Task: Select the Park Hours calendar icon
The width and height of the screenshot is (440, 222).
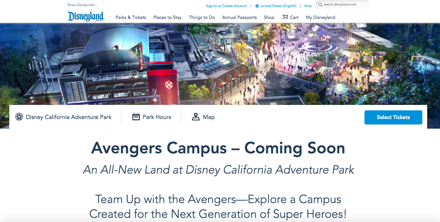Action: 136,117
